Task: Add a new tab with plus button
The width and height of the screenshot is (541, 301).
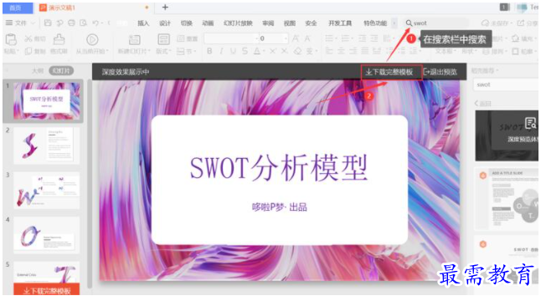Action: [165, 8]
